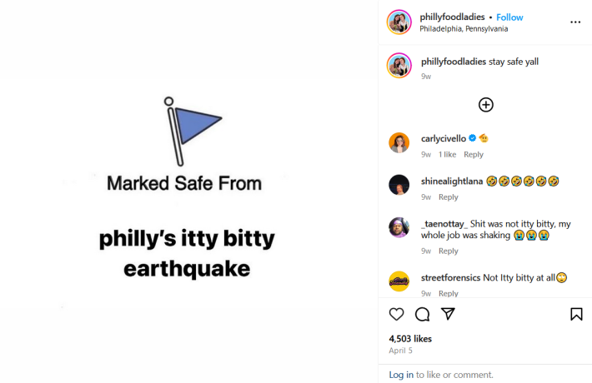
Task: Open the earthquake meme post image
Action: pyautogui.click(x=189, y=191)
